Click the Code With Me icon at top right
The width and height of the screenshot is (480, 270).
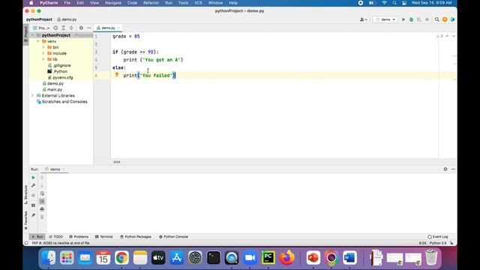[452, 19]
